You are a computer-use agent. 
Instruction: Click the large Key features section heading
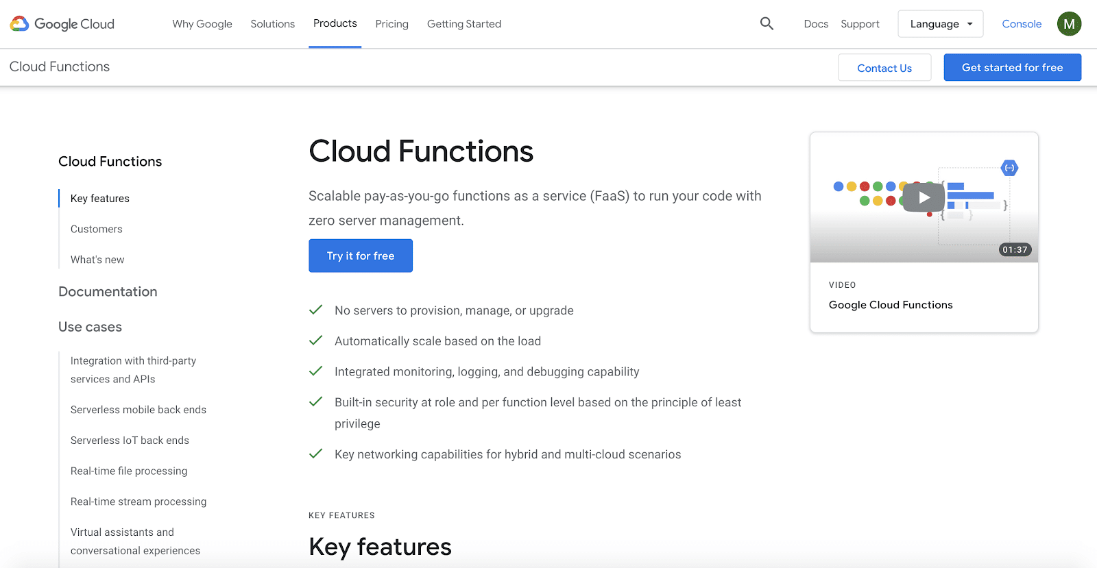pos(380,547)
